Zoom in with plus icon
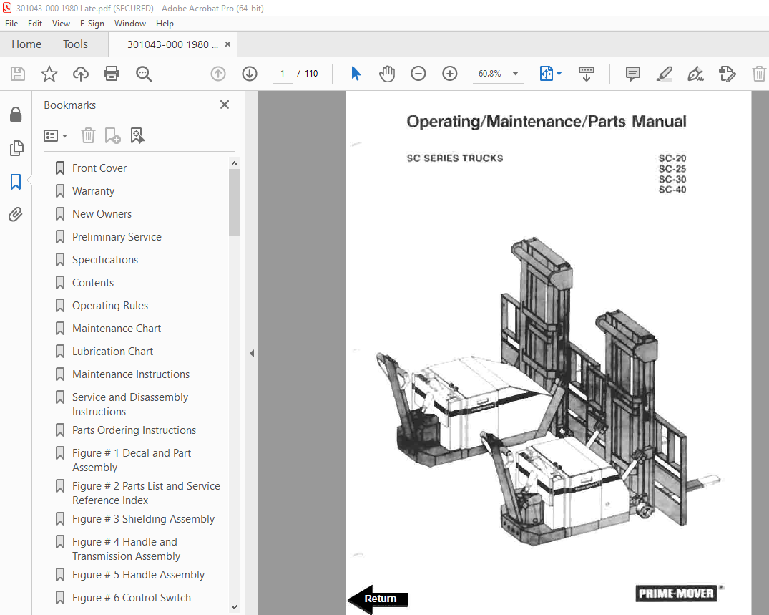 click(449, 74)
